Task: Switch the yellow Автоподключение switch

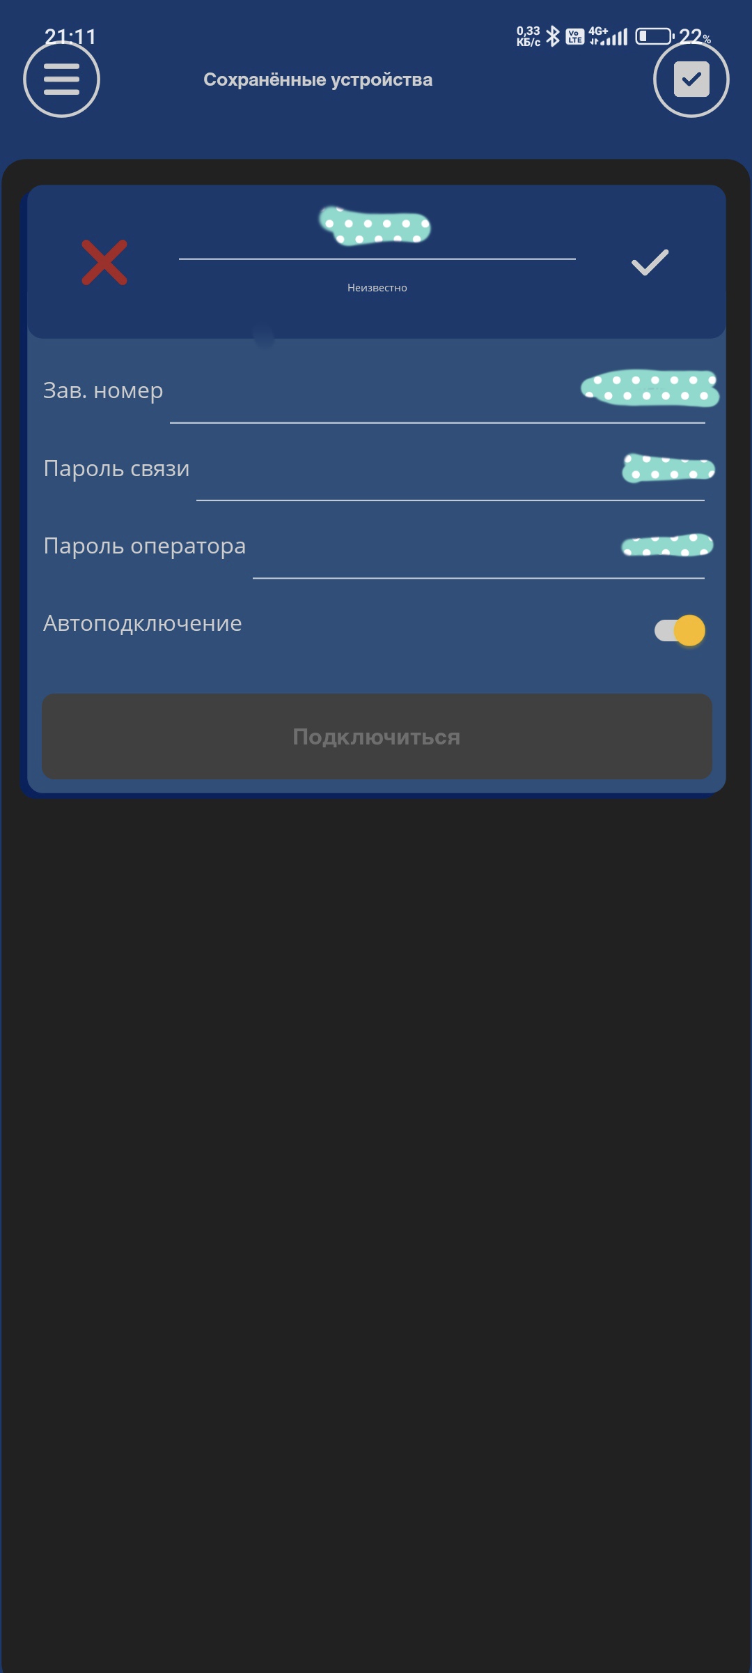Action: point(679,629)
